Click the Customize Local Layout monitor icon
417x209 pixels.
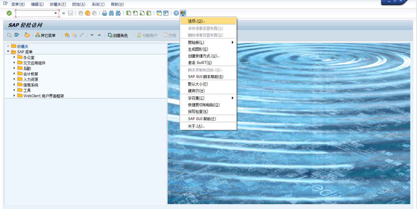tap(183, 13)
